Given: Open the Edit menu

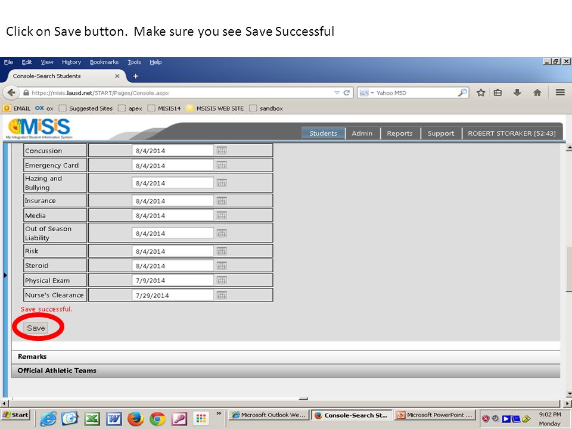Looking at the screenshot, I should [27, 62].
